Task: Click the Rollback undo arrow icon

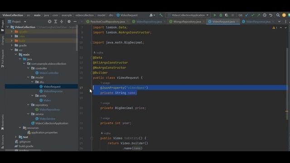Action: (271, 15)
